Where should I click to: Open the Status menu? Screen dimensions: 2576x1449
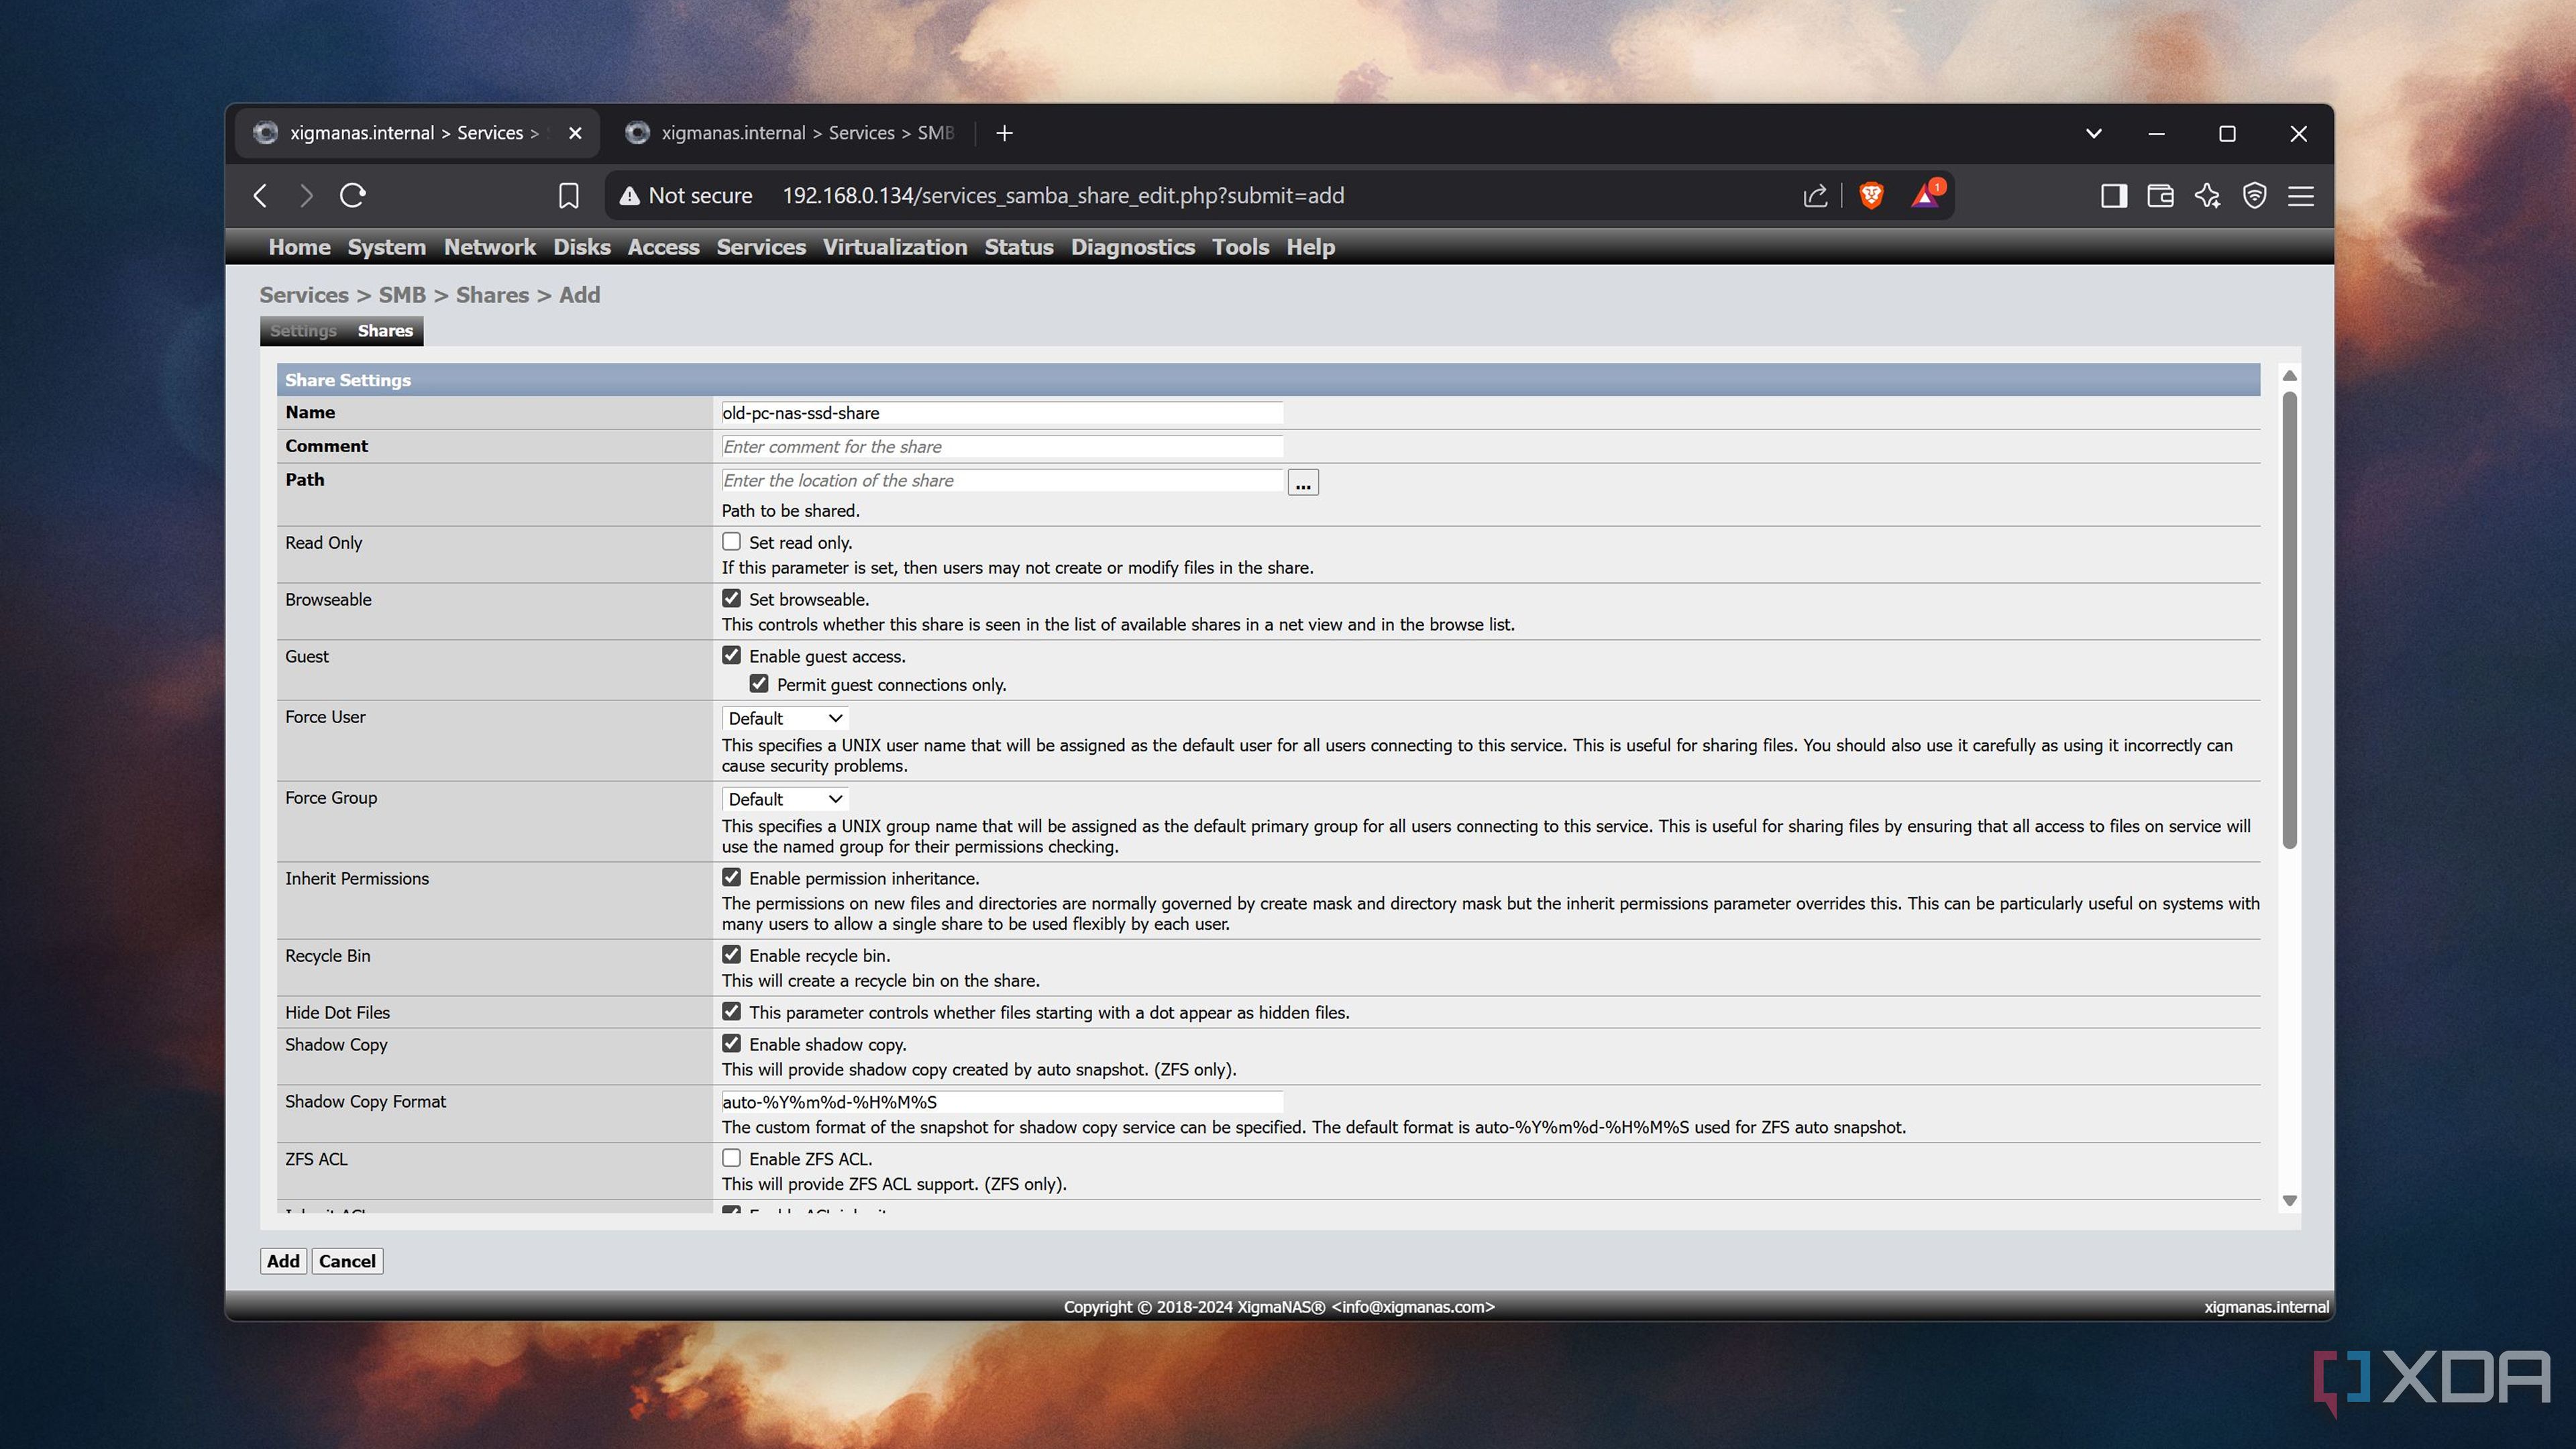1018,247
